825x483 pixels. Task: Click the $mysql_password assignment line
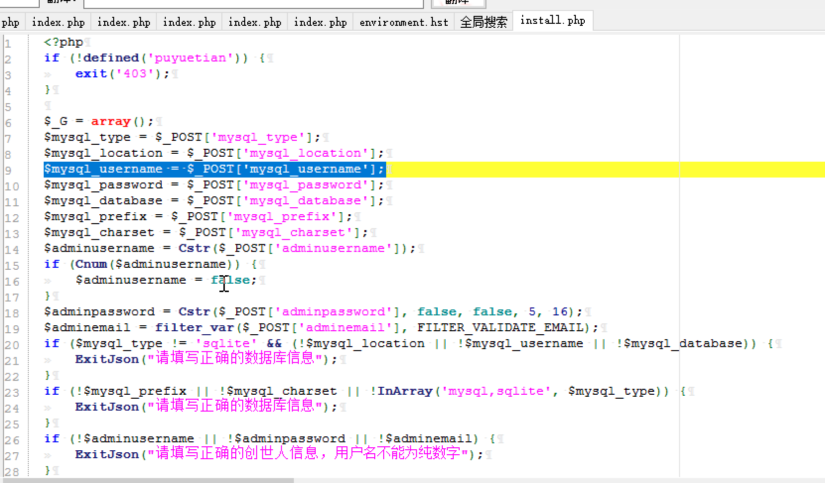point(214,185)
